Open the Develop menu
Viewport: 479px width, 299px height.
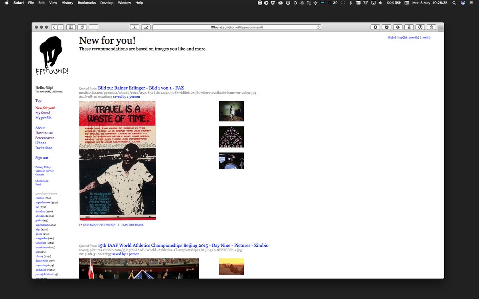pyautogui.click(x=107, y=3)
